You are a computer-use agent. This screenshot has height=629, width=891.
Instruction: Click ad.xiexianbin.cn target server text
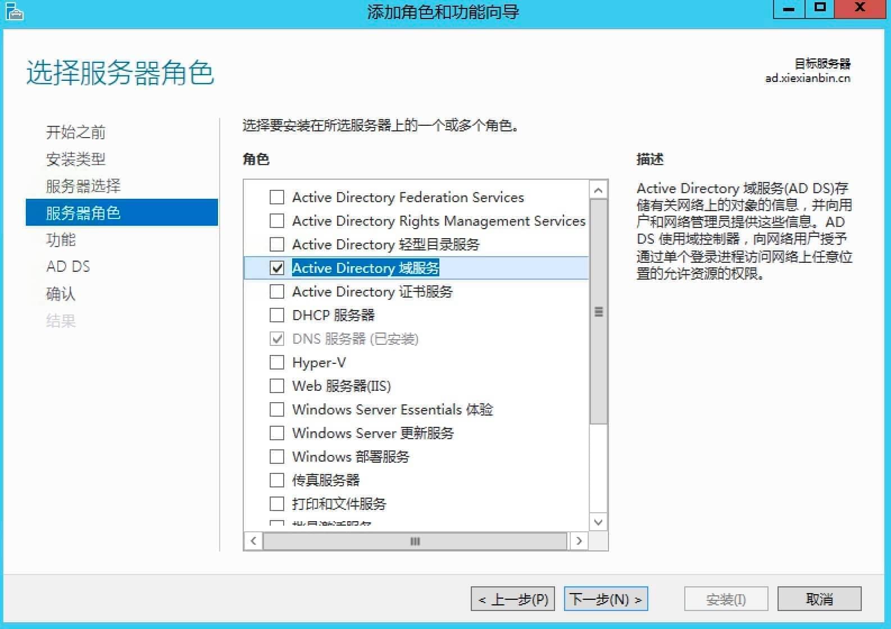pyautogui.click(x=807, y=78)
